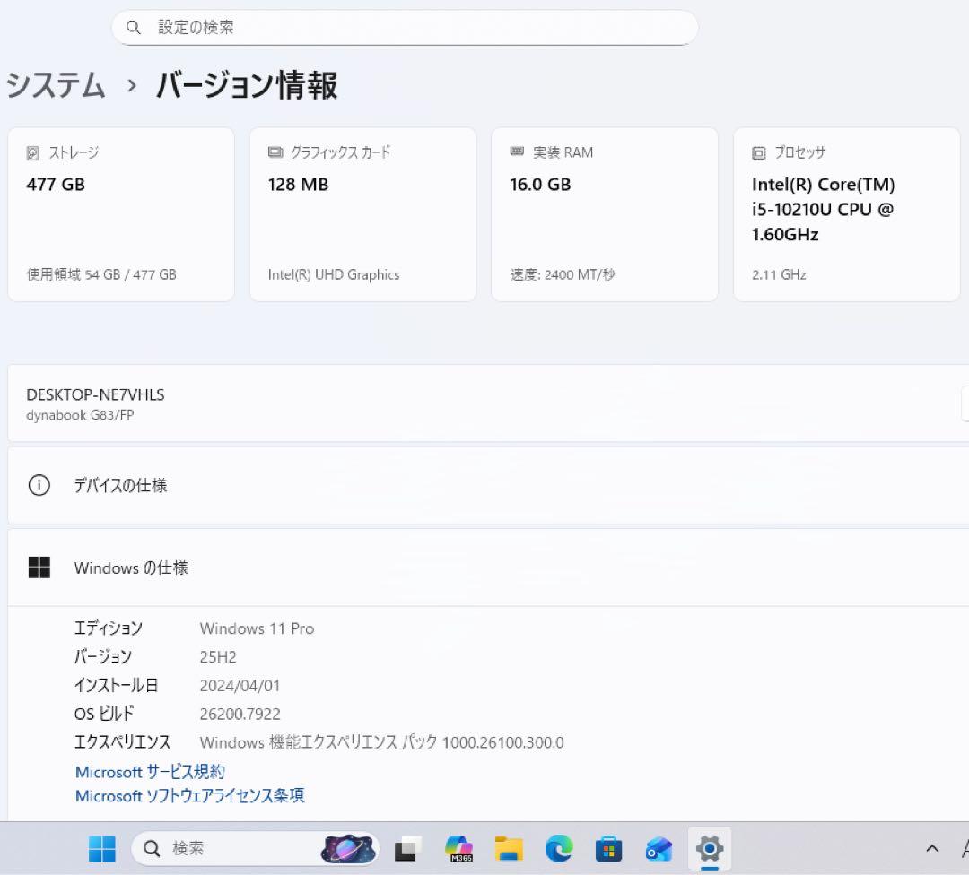Click the taskbar search magnifier icon
Image resolution: width=969 pixels, height=875 pixels.
[x=152, y=849]
